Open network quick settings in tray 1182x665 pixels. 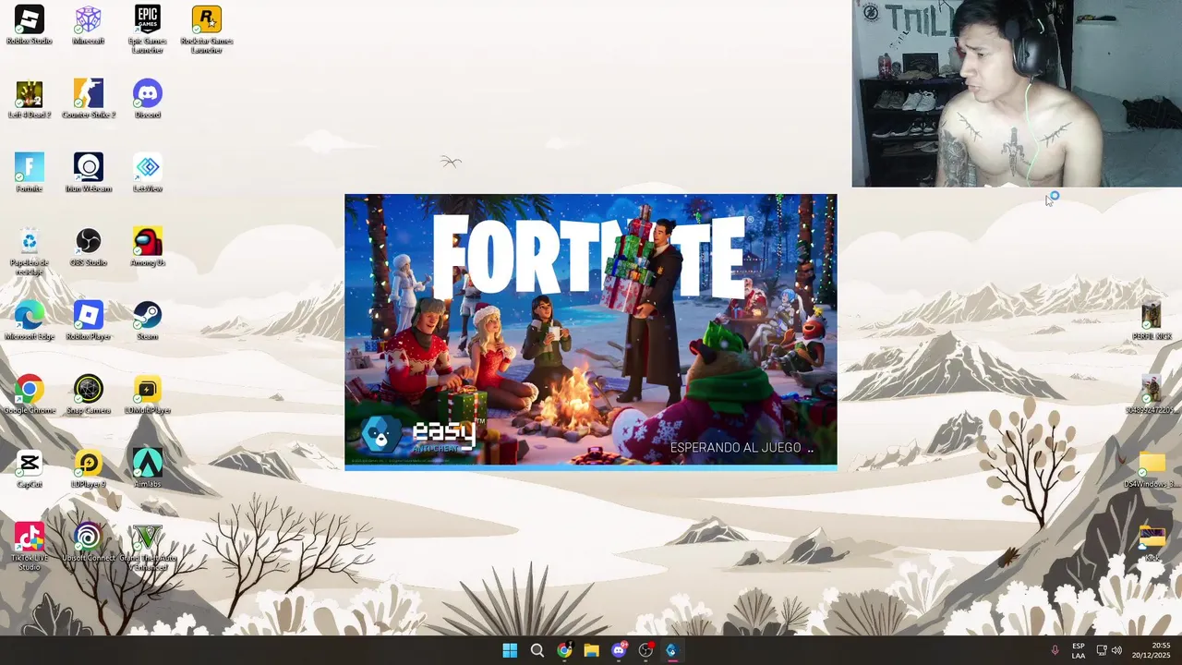[1102, 650]
